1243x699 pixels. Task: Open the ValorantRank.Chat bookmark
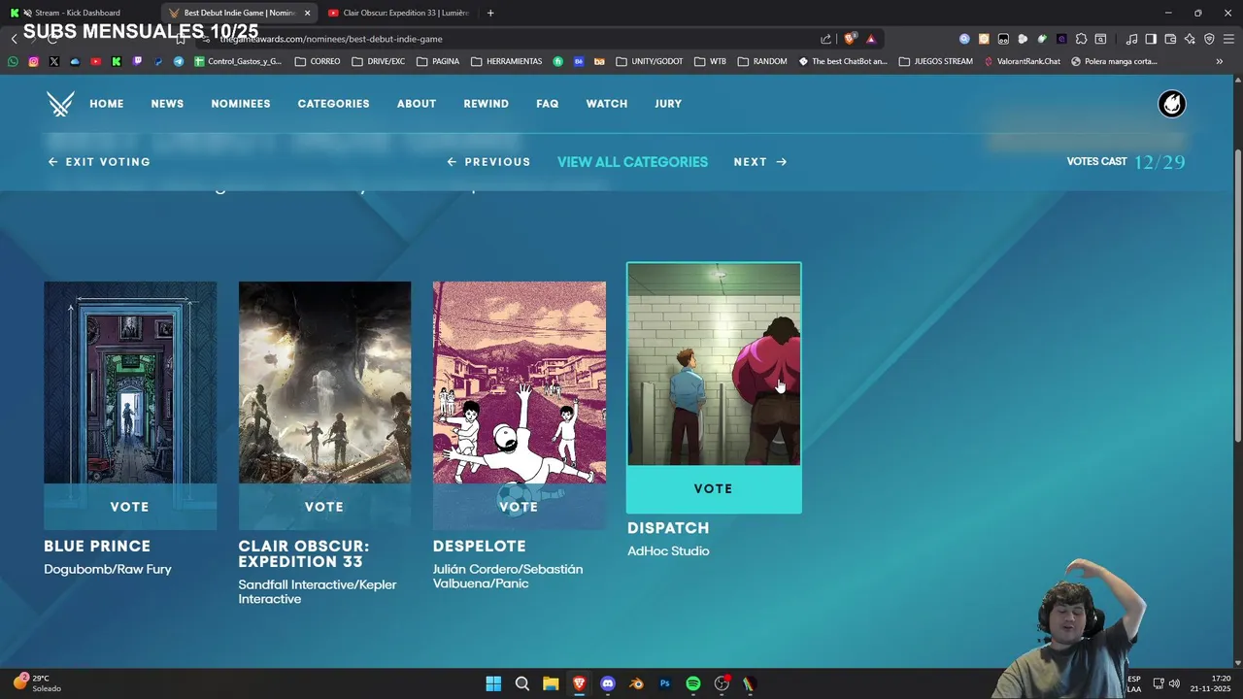pos(1022,61)
